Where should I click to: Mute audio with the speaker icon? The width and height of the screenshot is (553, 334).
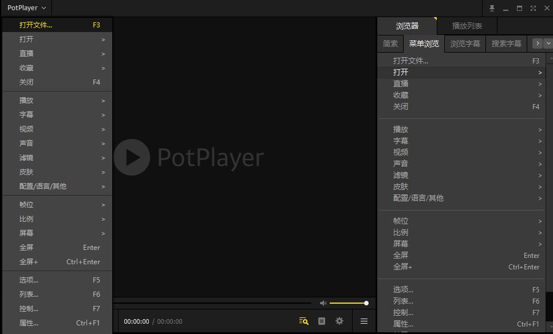click(x=323, y=303)
